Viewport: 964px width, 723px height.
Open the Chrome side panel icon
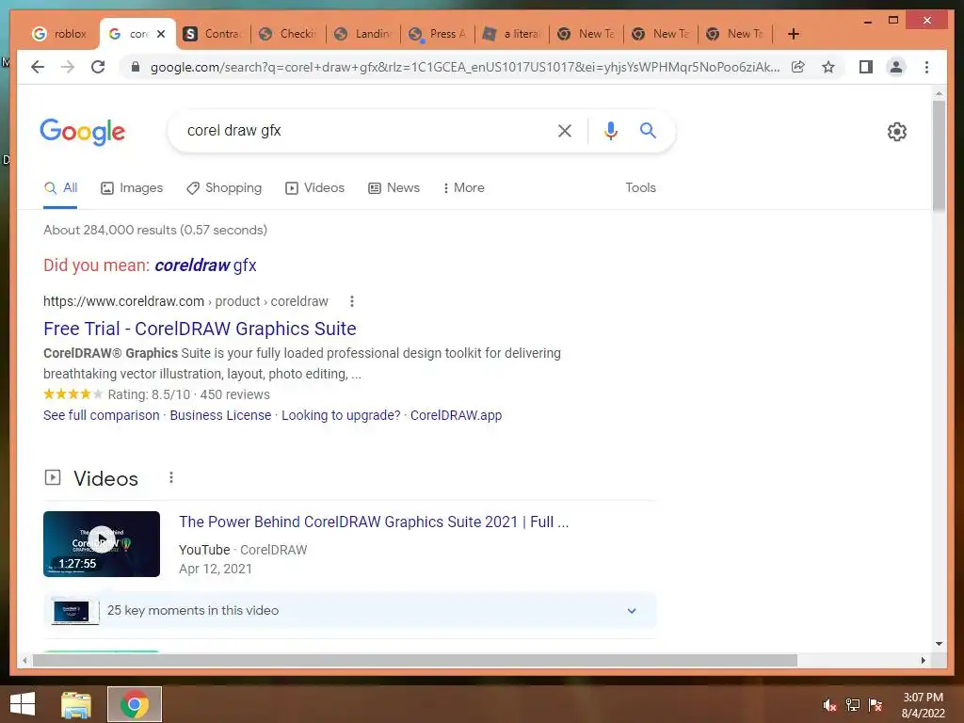click(866, 67)
